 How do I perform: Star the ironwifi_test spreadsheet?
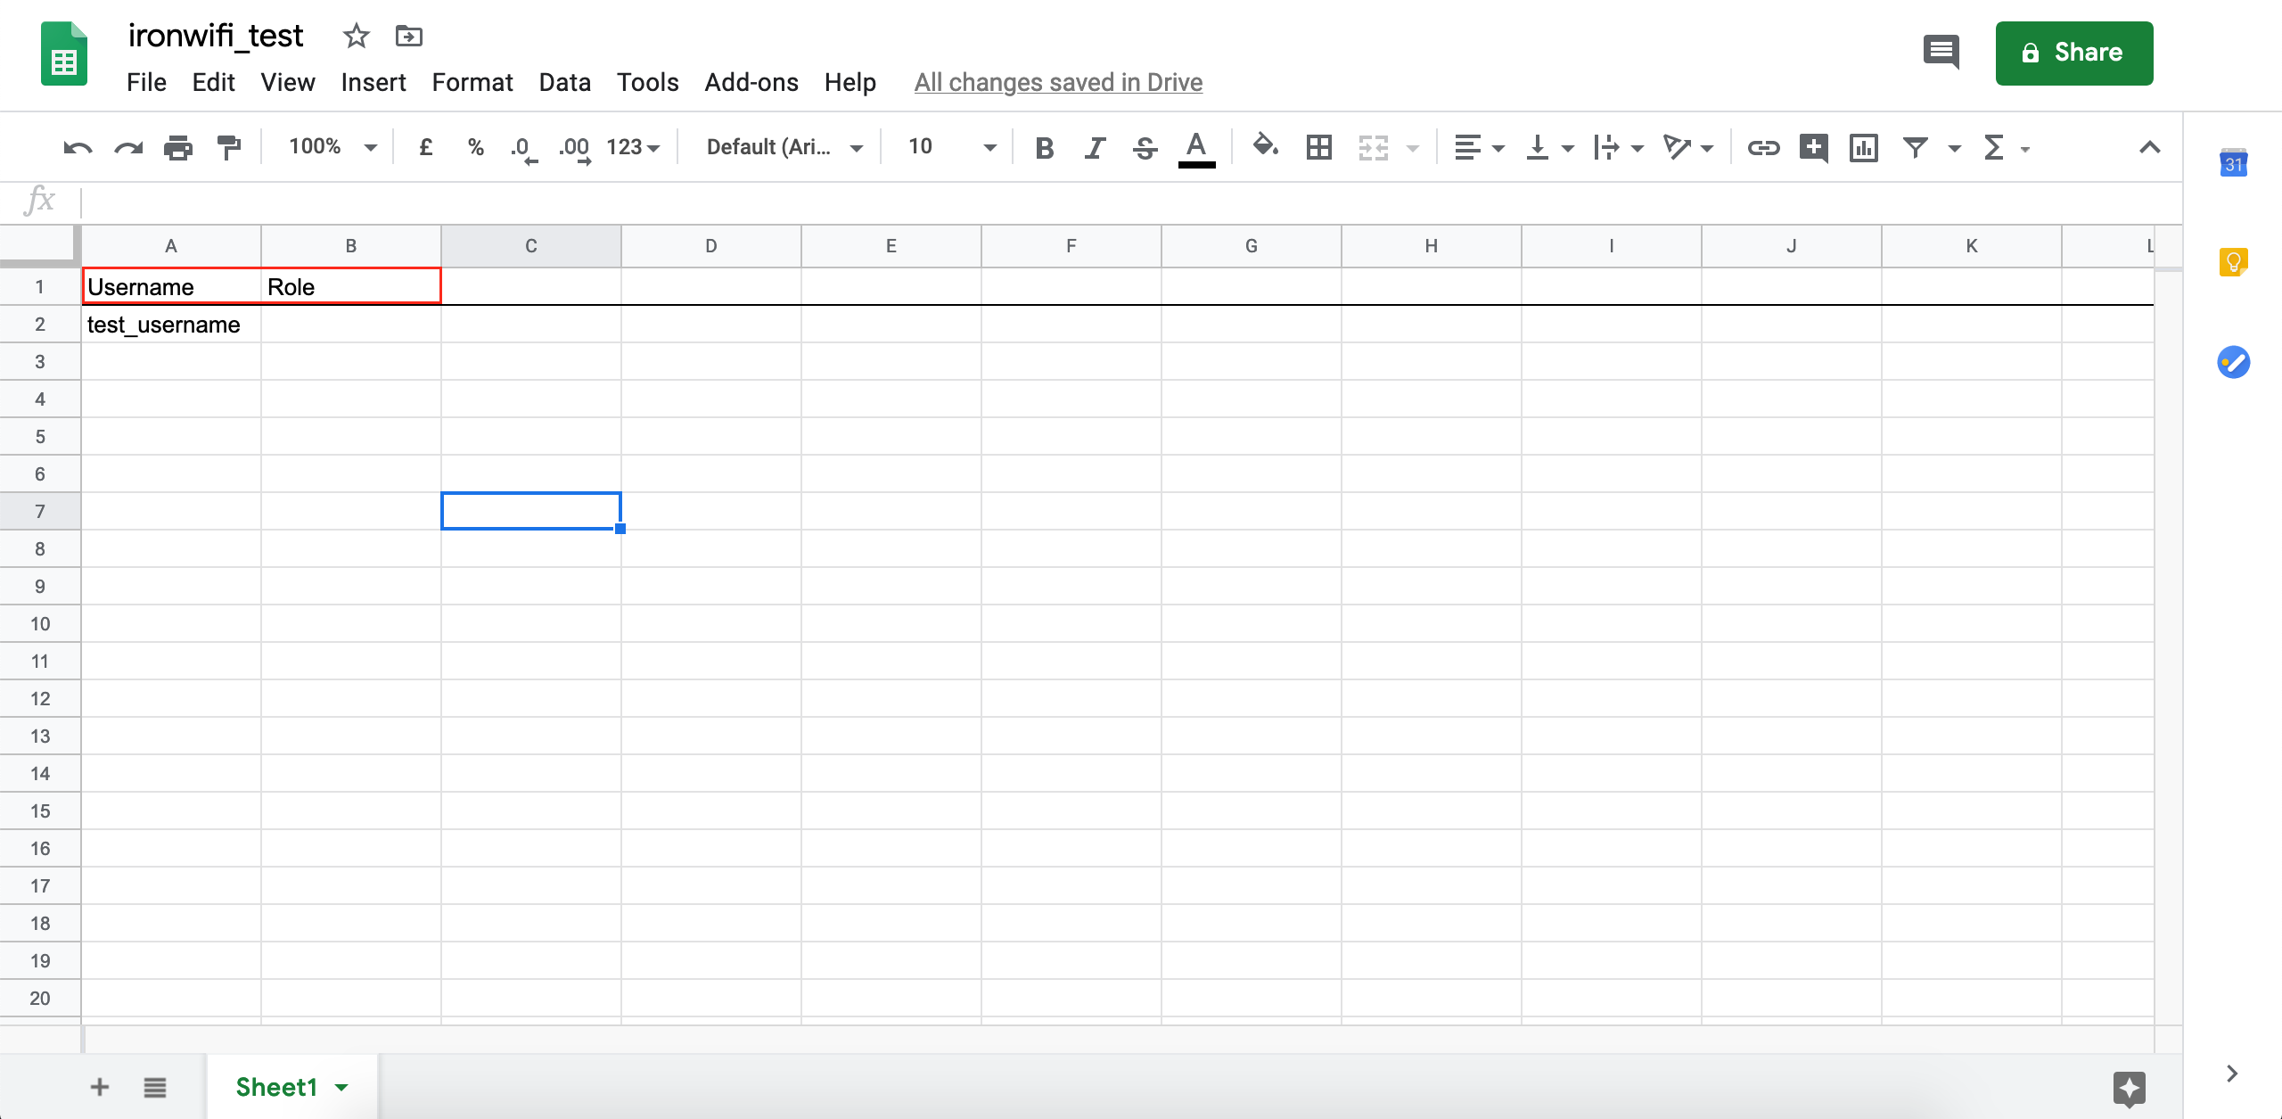356,36
